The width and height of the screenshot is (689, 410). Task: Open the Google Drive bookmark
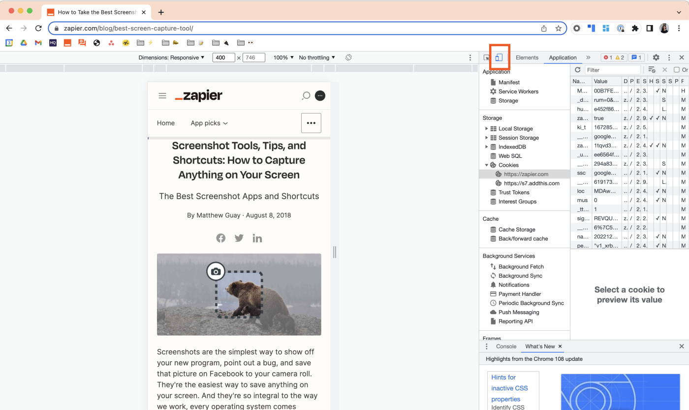23,43
